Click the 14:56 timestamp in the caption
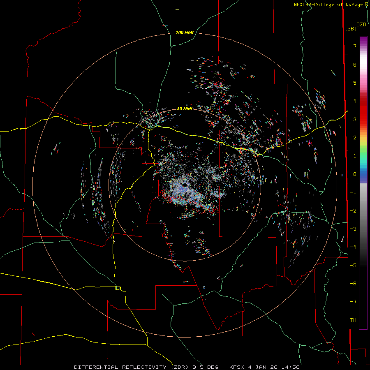370x370 pixels. pos(291,367)
